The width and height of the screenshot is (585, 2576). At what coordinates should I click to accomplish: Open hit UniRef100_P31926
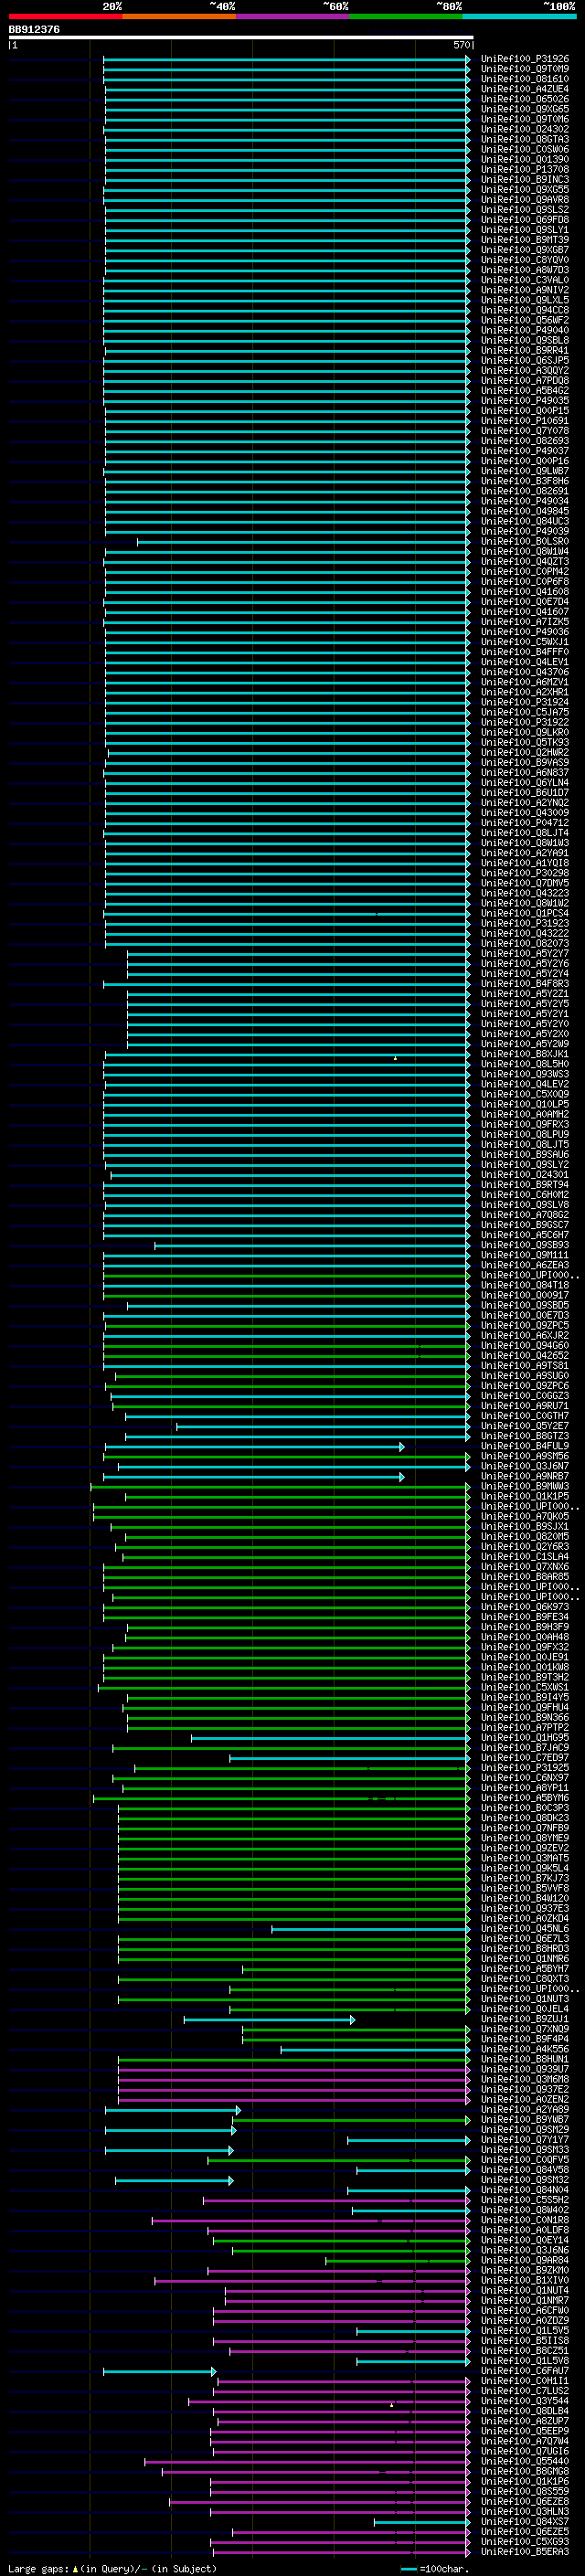click(525, 59)
